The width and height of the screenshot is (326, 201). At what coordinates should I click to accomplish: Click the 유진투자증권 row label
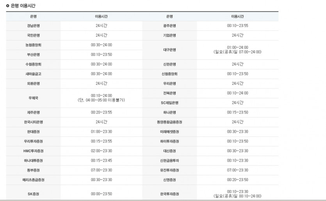[169, 170]
